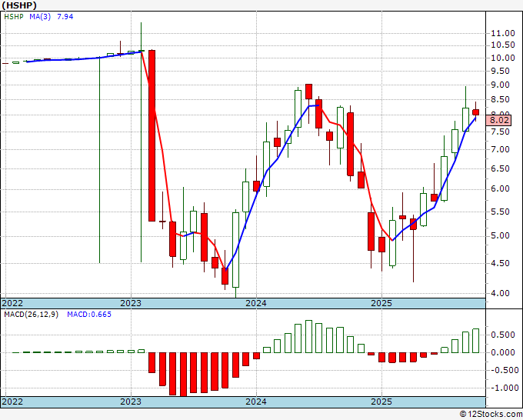This screenshot has width=523, height=420.
Task: Click the 5.50 price axis label
Action: tap(500, 212)
